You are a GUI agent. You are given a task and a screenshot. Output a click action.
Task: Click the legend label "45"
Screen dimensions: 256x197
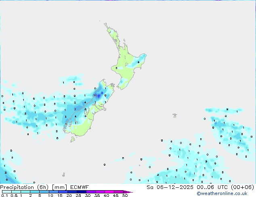115,195
